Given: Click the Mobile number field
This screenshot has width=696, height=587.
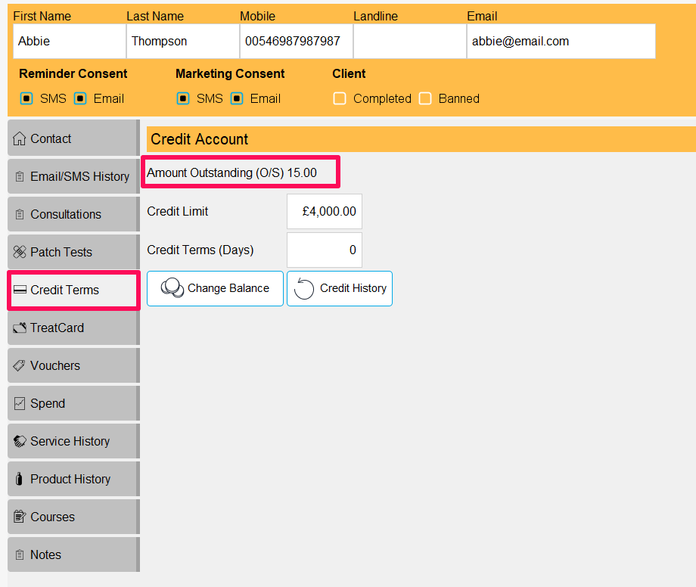Looking at the screenshot, I should (297, 42).
